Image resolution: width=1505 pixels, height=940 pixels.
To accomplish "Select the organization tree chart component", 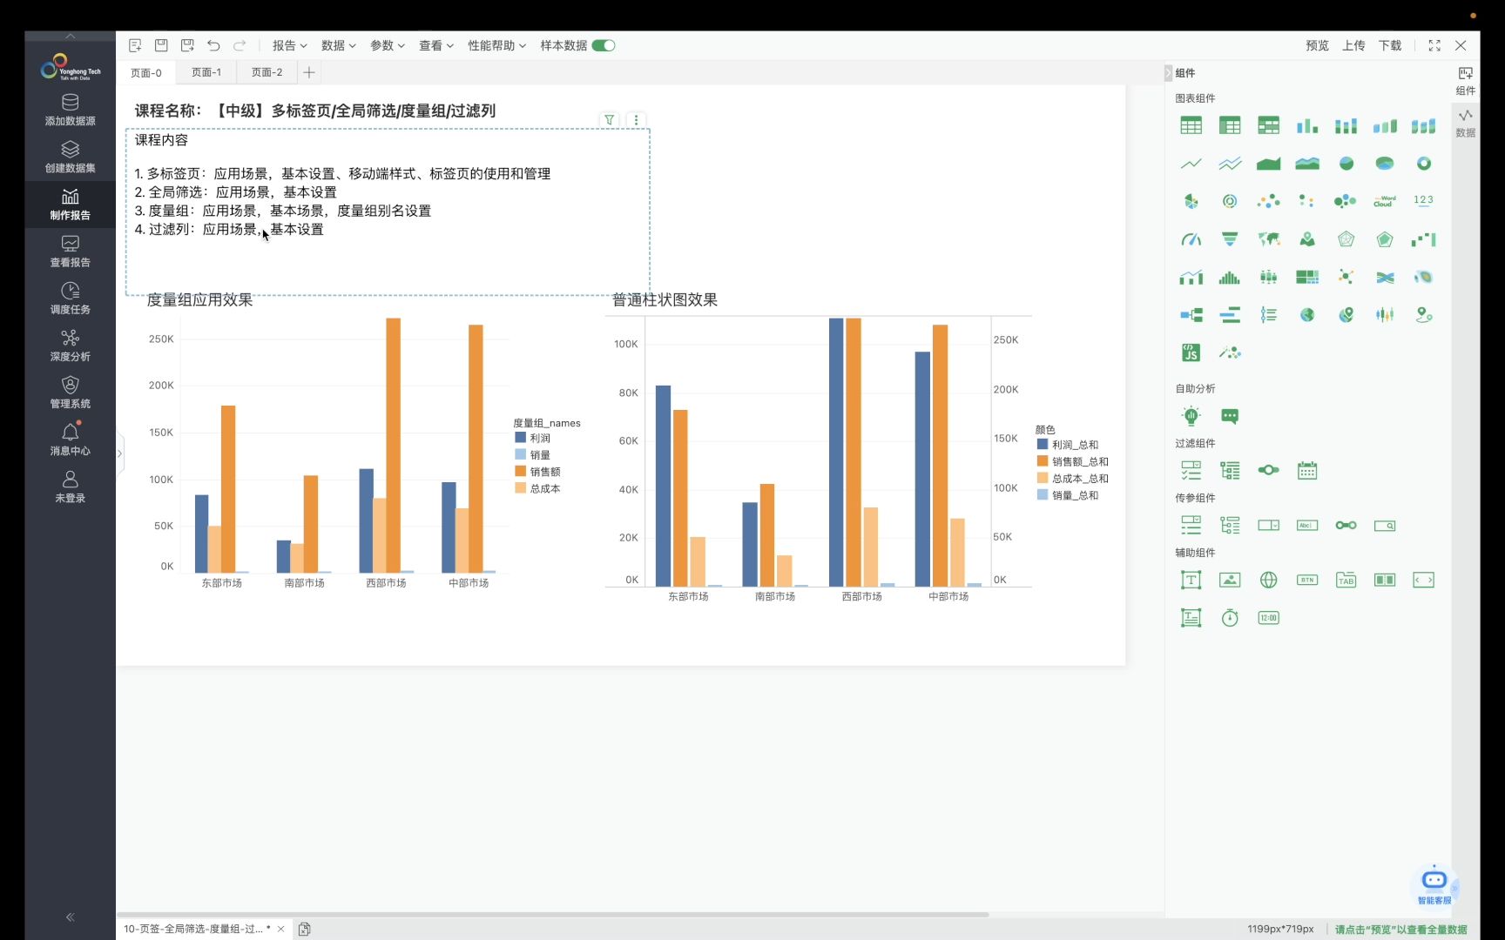I will 1191,315.
